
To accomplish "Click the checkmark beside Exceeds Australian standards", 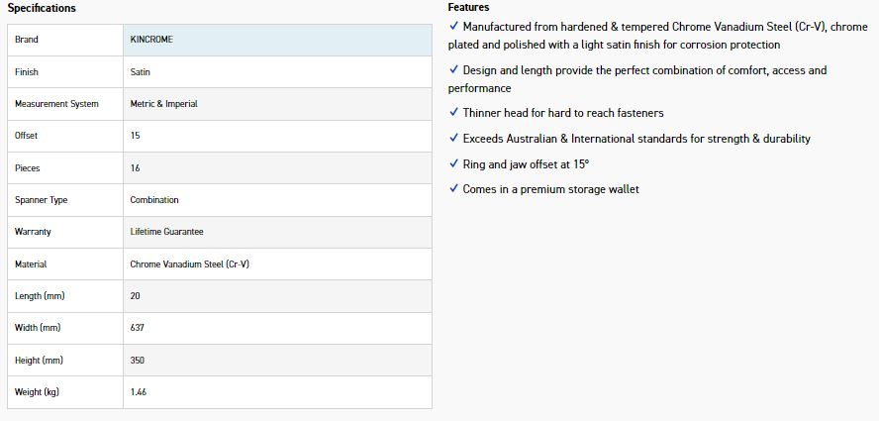I will pyautogui.click(x=453, y=139).
